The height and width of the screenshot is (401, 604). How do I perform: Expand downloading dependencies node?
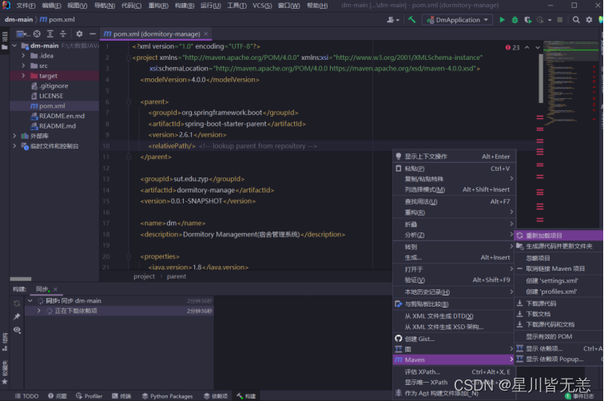pyautogui.click(x=39, y=311)
